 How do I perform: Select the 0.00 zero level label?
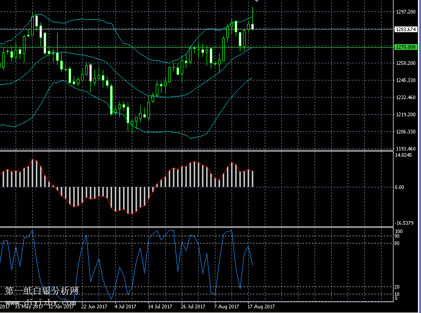click(x=400, y=187)
